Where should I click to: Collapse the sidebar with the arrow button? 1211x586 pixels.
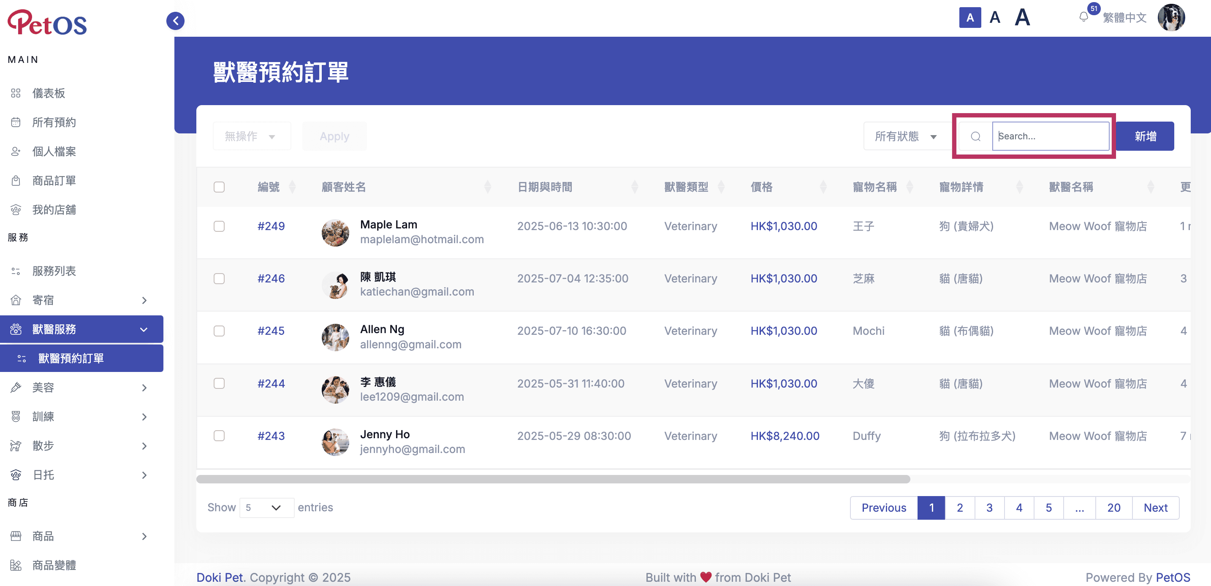(x=175, y=21)
